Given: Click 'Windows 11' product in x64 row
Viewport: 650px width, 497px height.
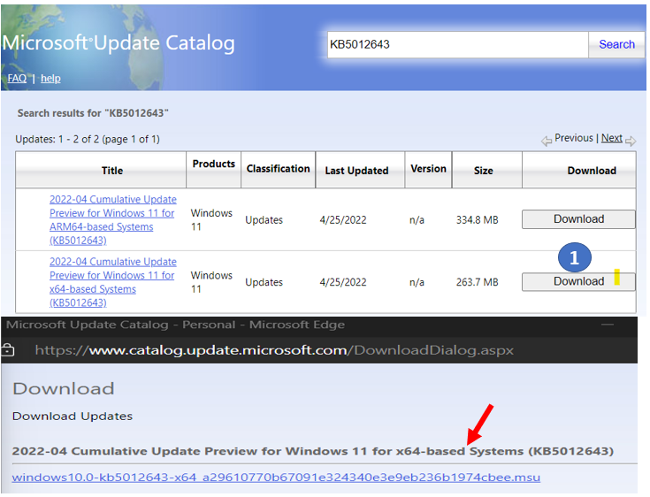Looking at the screenshot, I should (211, 282).
